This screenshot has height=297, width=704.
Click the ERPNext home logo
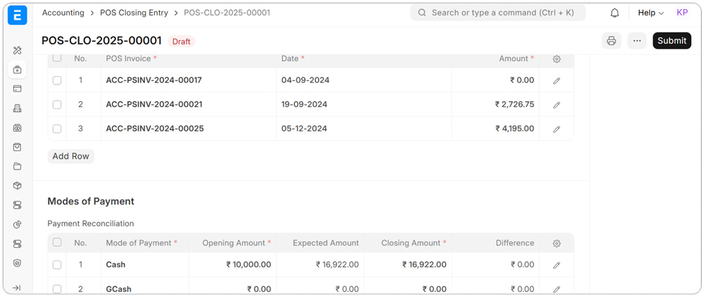point(18,15)
